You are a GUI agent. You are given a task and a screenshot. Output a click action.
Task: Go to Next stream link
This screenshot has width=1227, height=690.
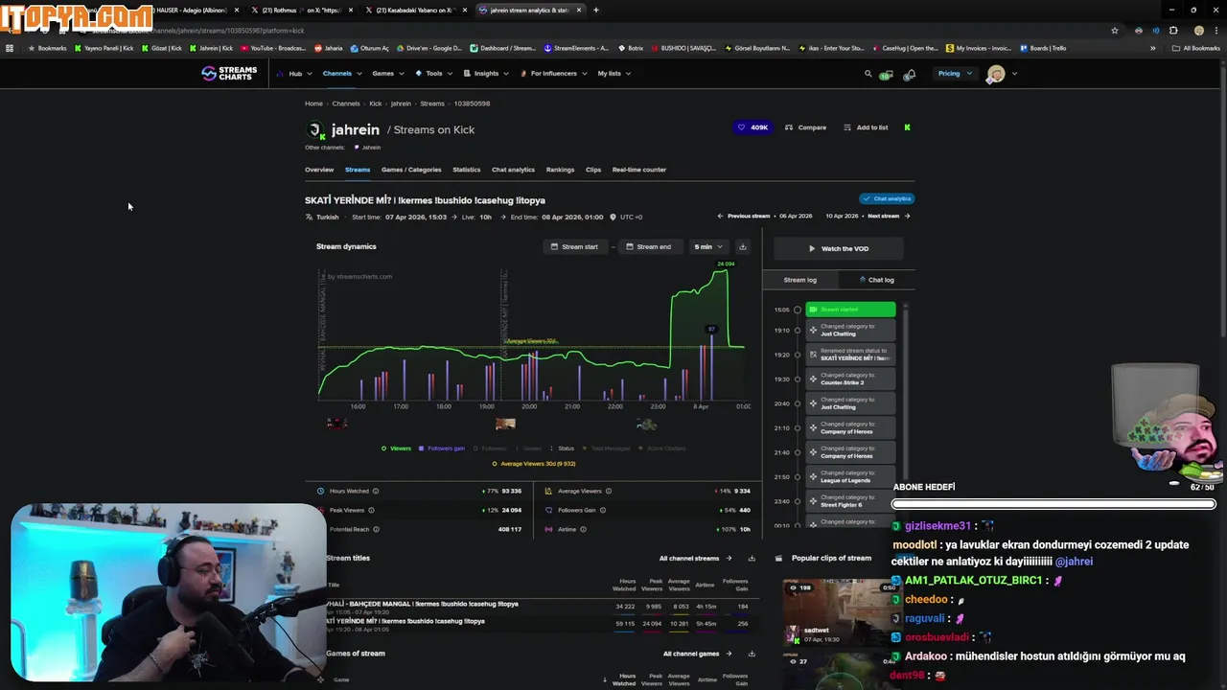tap(889, 217)
